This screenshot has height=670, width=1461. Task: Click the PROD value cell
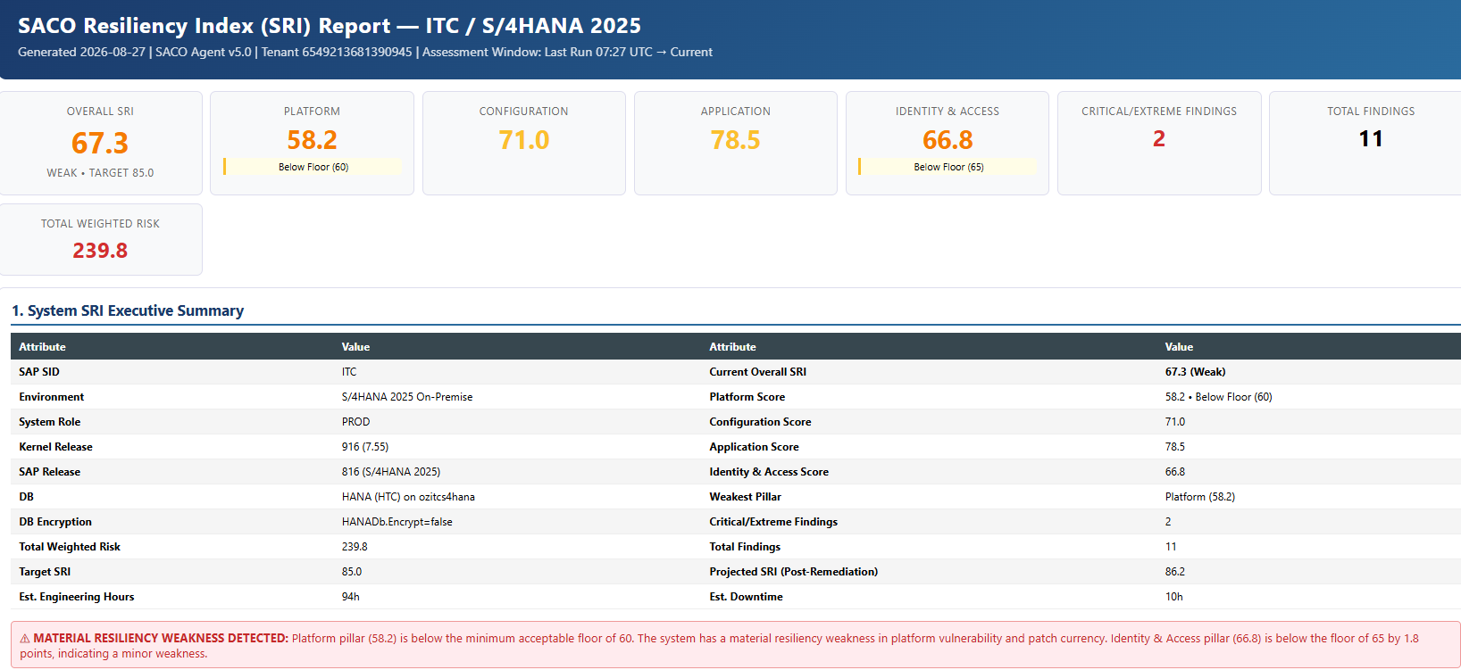tap(355, 422)
